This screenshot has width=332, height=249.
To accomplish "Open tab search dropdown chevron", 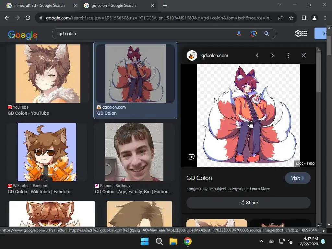I will point(280,5).
